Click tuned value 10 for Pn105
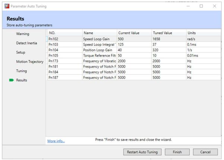 169,55
